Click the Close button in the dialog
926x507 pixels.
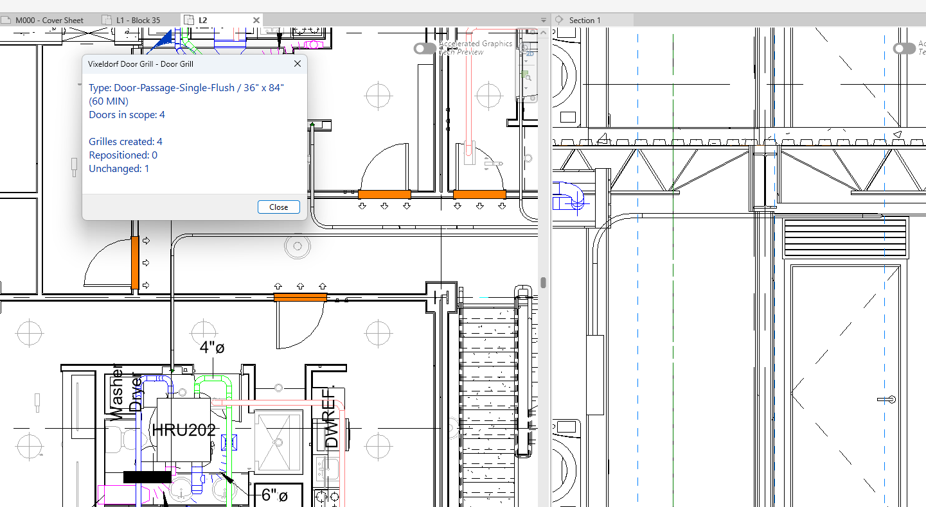click(x=279, y=207)
